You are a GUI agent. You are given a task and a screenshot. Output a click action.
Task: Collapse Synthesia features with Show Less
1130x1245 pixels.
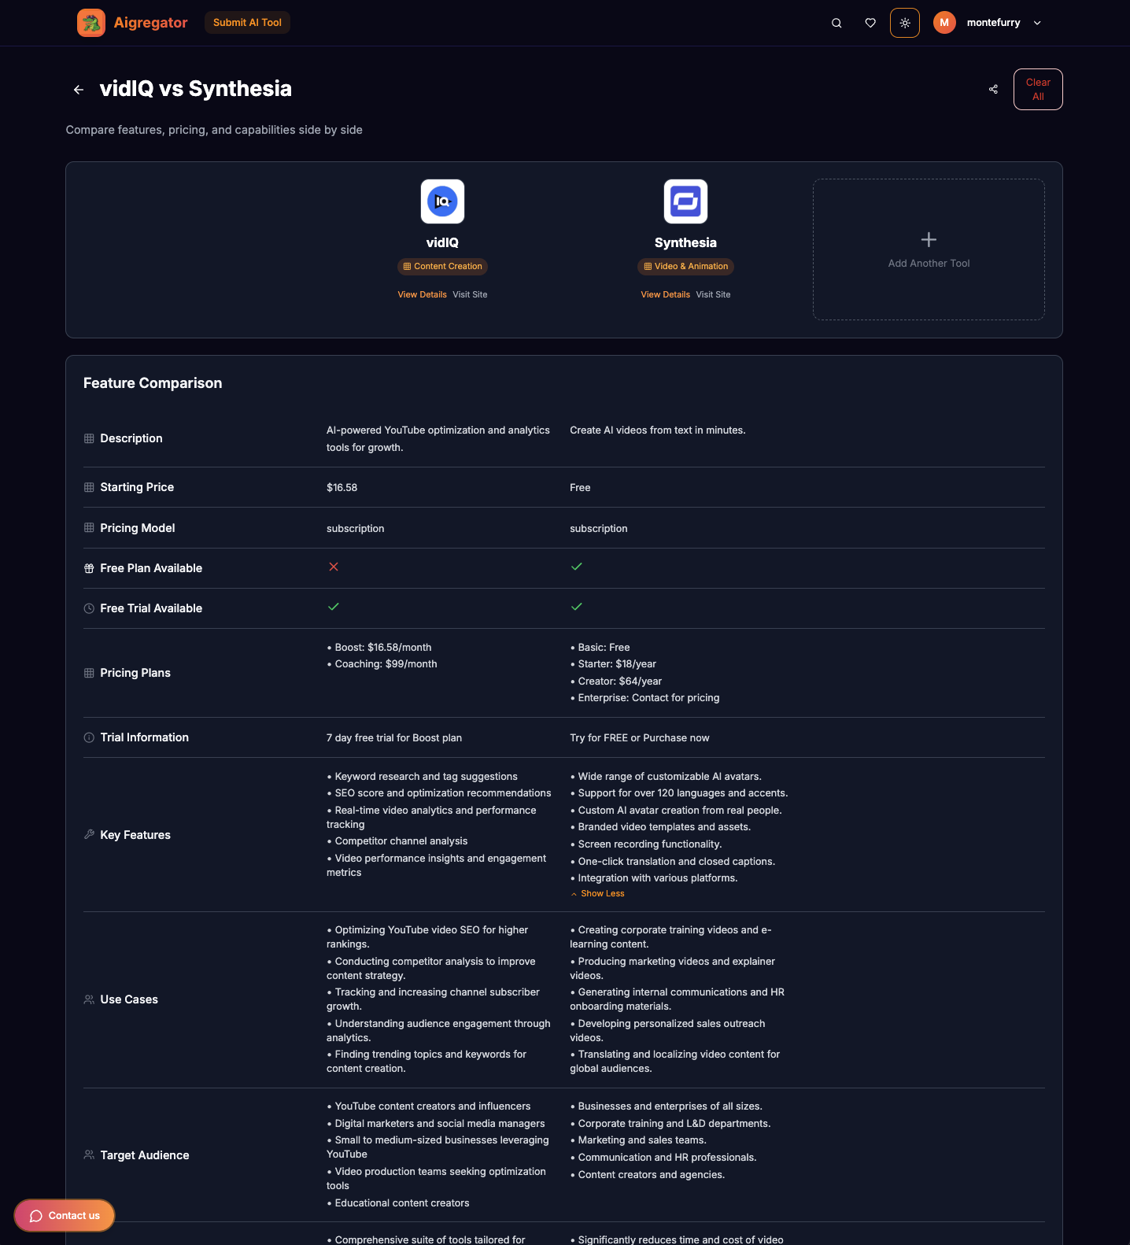click(x=598, y=894)
